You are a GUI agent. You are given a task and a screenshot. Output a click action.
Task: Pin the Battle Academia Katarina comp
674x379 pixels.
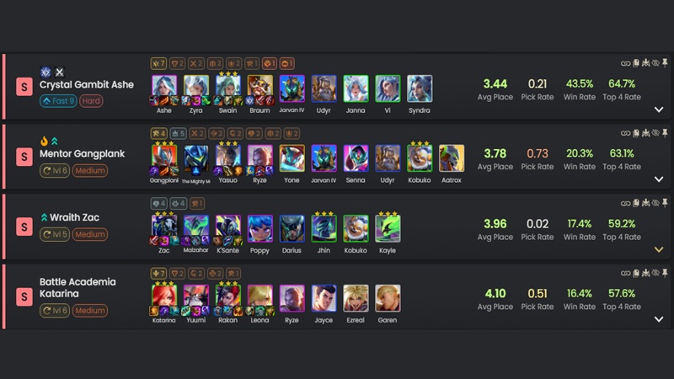(665, 272)
